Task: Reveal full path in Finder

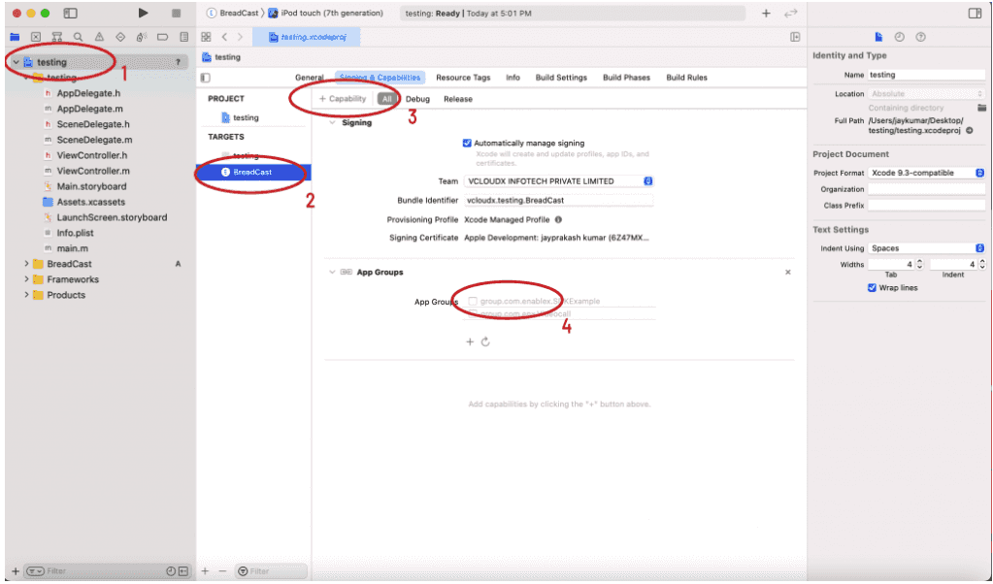Action: [x=970, y=130]
